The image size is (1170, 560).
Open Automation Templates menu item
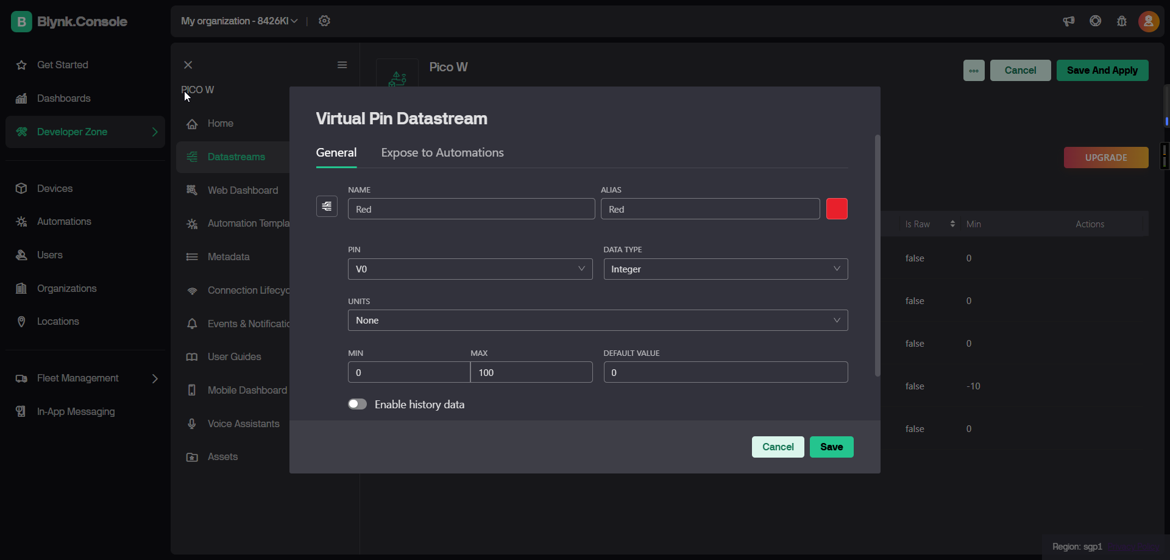(x=238, y=224)
